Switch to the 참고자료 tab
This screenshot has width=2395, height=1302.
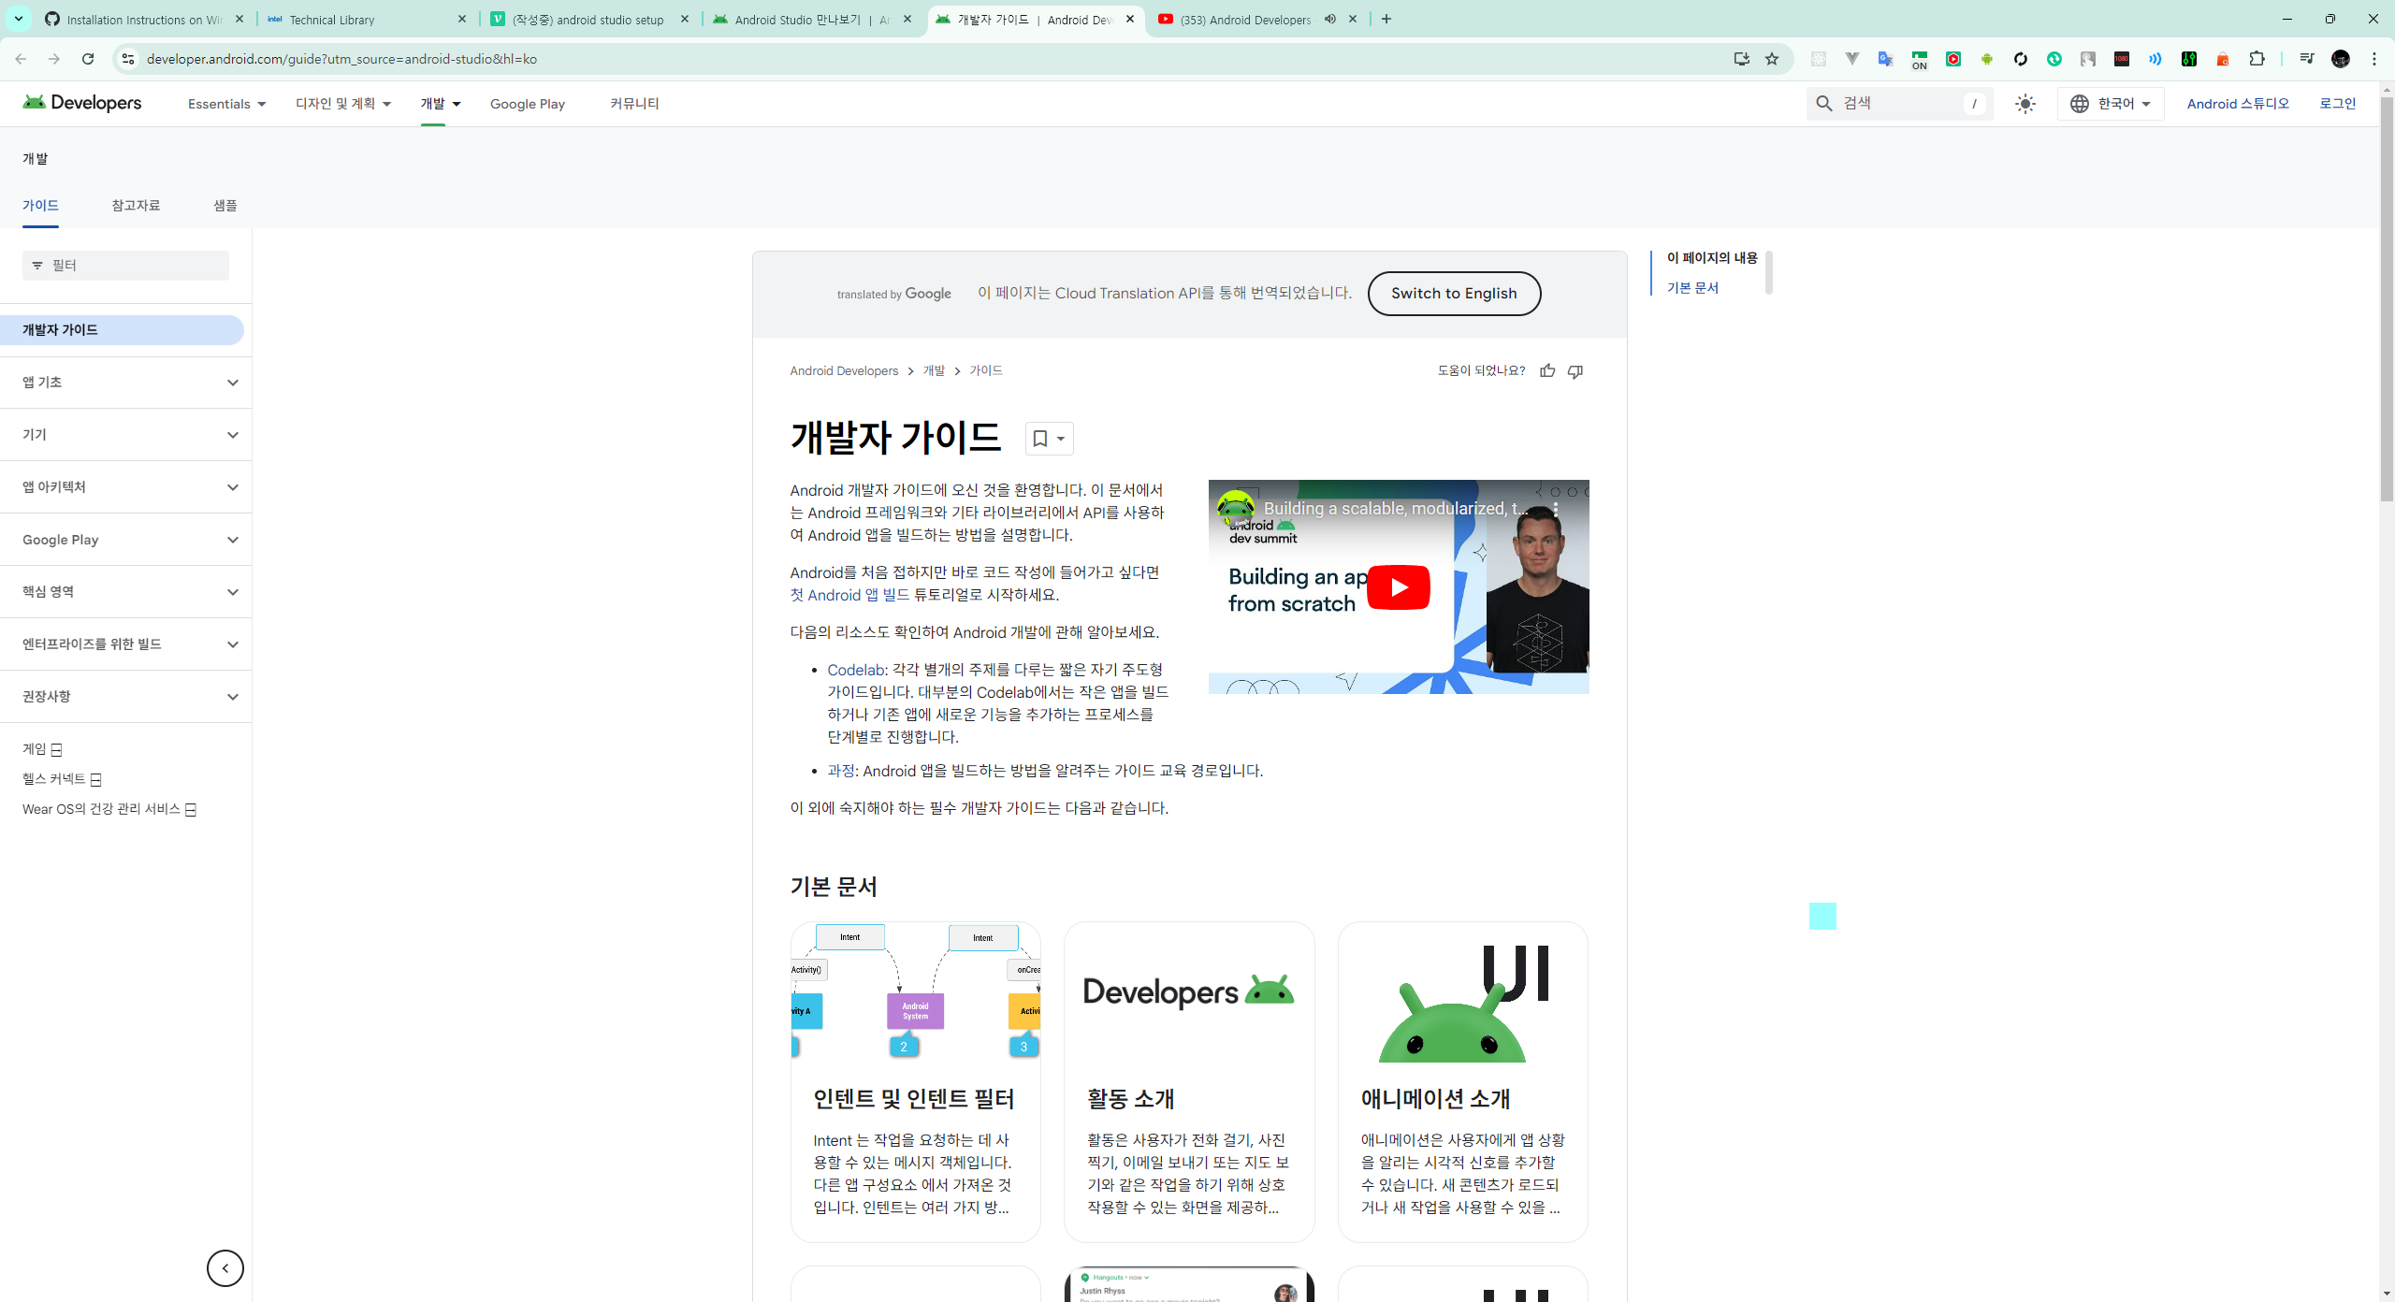[x=136, y=206]
